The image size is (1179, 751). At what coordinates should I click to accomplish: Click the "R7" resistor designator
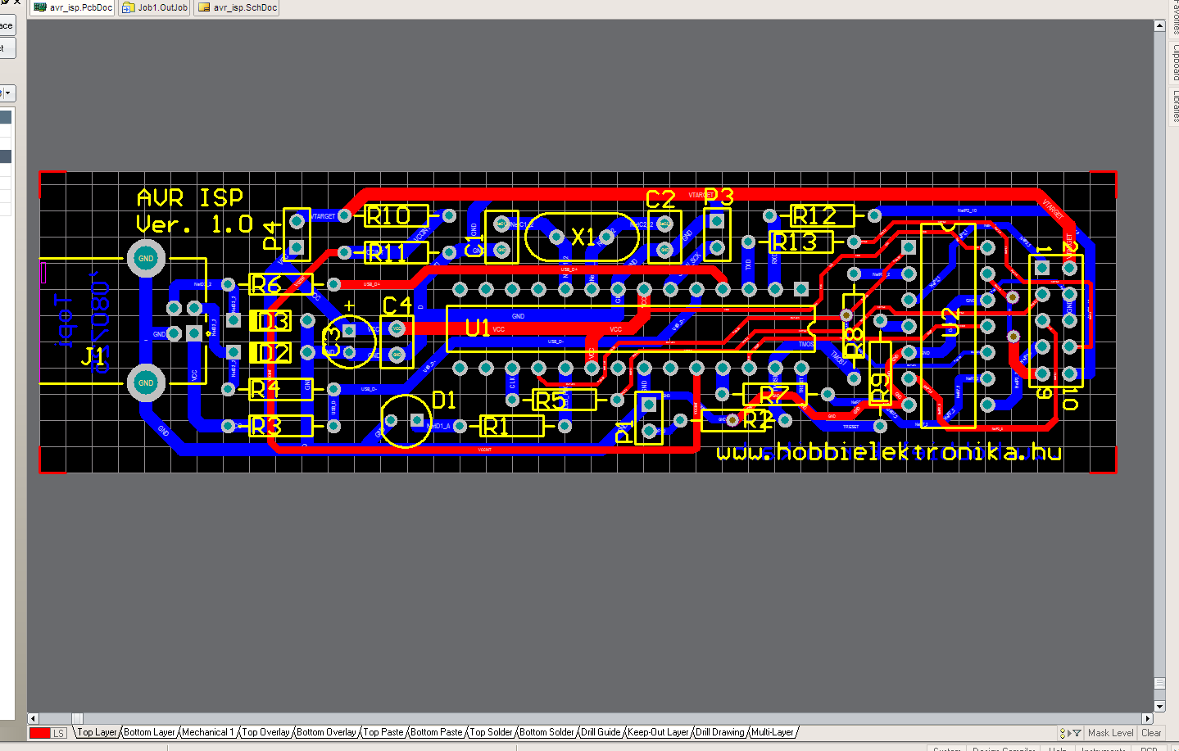tap(774, 396)
